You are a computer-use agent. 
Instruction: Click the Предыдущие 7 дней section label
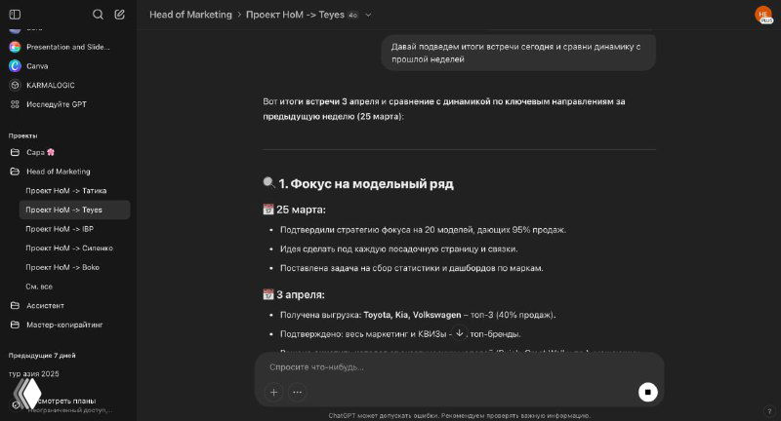click(x=42, y=356)
